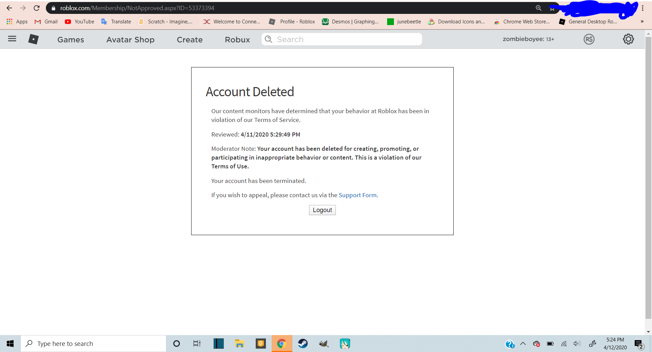Click the Windows taskbar search box
652x352 pixels.
(93, 344)
